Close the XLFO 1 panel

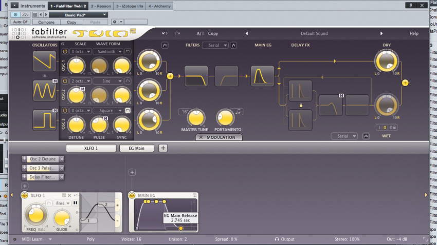click(69, 196)
